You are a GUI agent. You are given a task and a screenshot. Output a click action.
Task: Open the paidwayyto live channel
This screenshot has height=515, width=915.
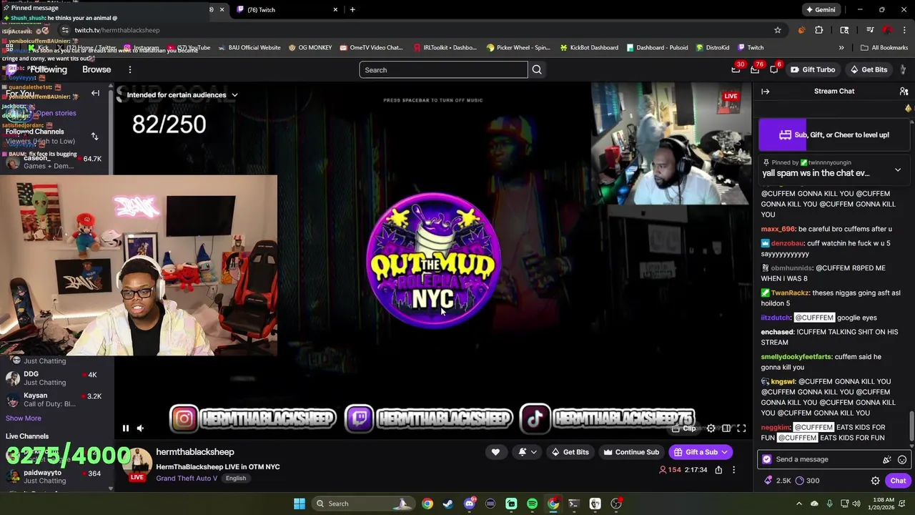tap(54, 476)
